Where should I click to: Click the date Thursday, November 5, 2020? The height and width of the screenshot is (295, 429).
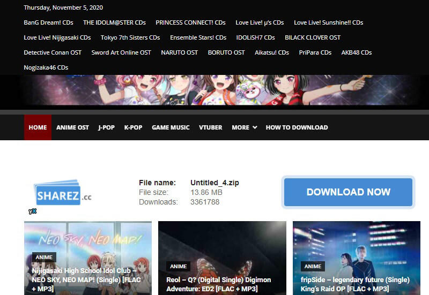(63, 7)
